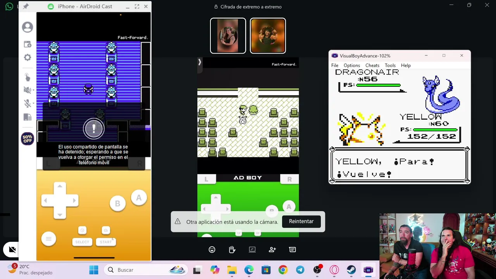Open Opera GX from the taskbar
This screenshot has height=279, width=496.
pos(334,270)
